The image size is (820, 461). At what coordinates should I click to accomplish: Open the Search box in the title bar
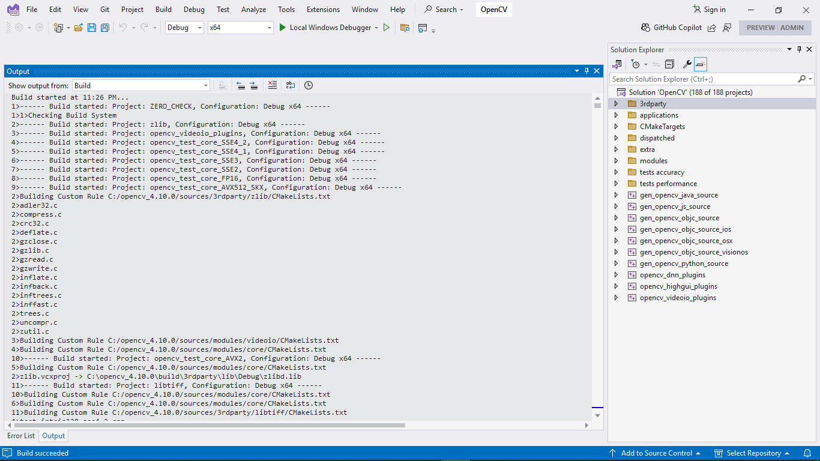[x=445, y=10]
